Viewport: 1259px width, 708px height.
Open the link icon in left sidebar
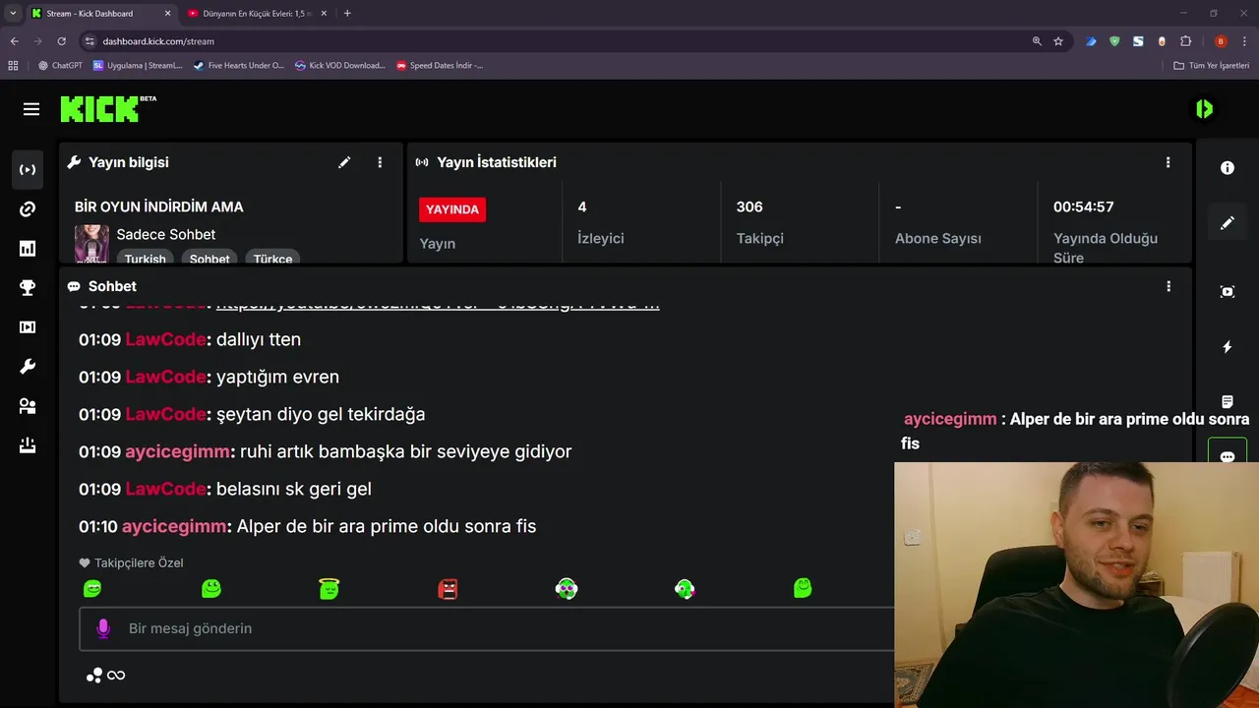(x=28, y=209)
